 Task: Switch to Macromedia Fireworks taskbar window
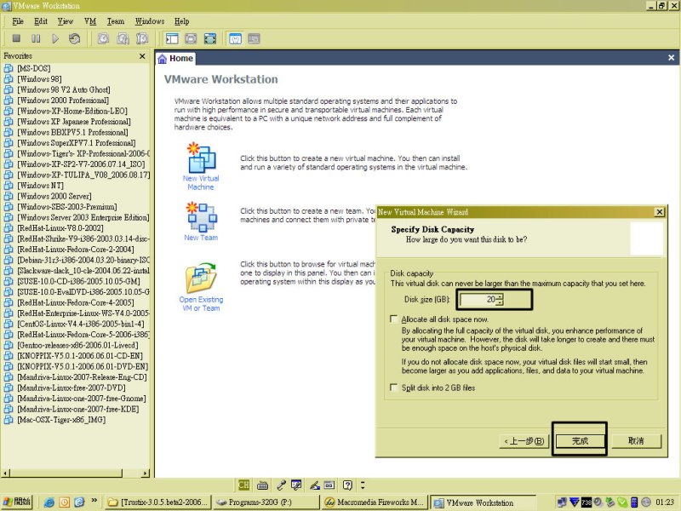[x=374, y=502]
